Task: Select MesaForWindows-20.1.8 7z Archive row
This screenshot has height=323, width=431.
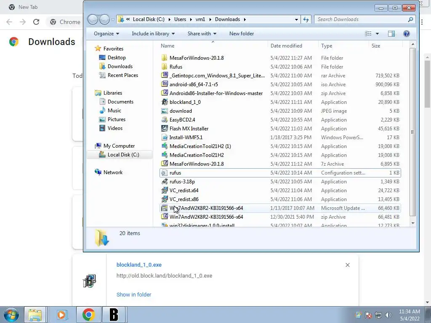Action: click(x=280, y=164)
